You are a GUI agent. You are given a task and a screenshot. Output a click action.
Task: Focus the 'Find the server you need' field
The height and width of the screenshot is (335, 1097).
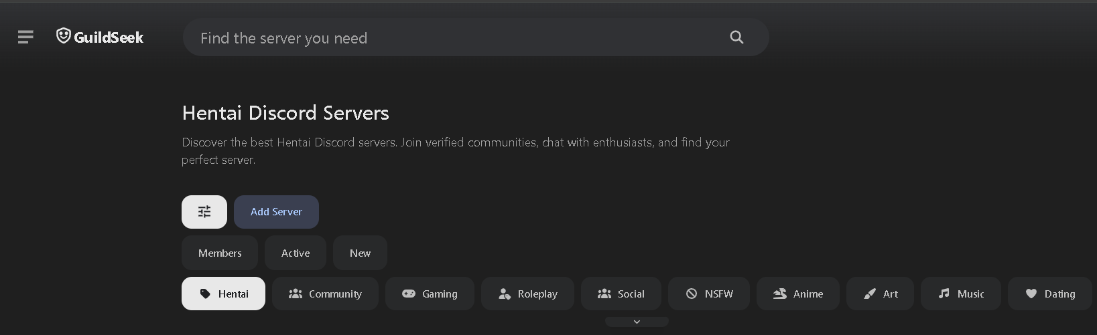[456, 38]
